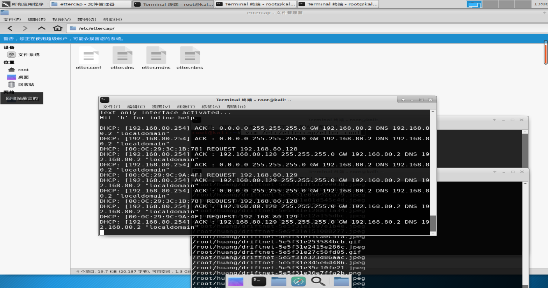Click driftnet-5e5f31e323d86aac.jpeg path line

click(x=278, y=257)
